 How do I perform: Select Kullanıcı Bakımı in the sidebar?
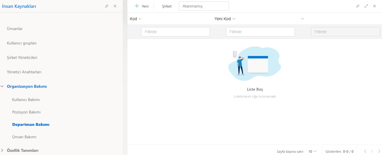[26, 100]
